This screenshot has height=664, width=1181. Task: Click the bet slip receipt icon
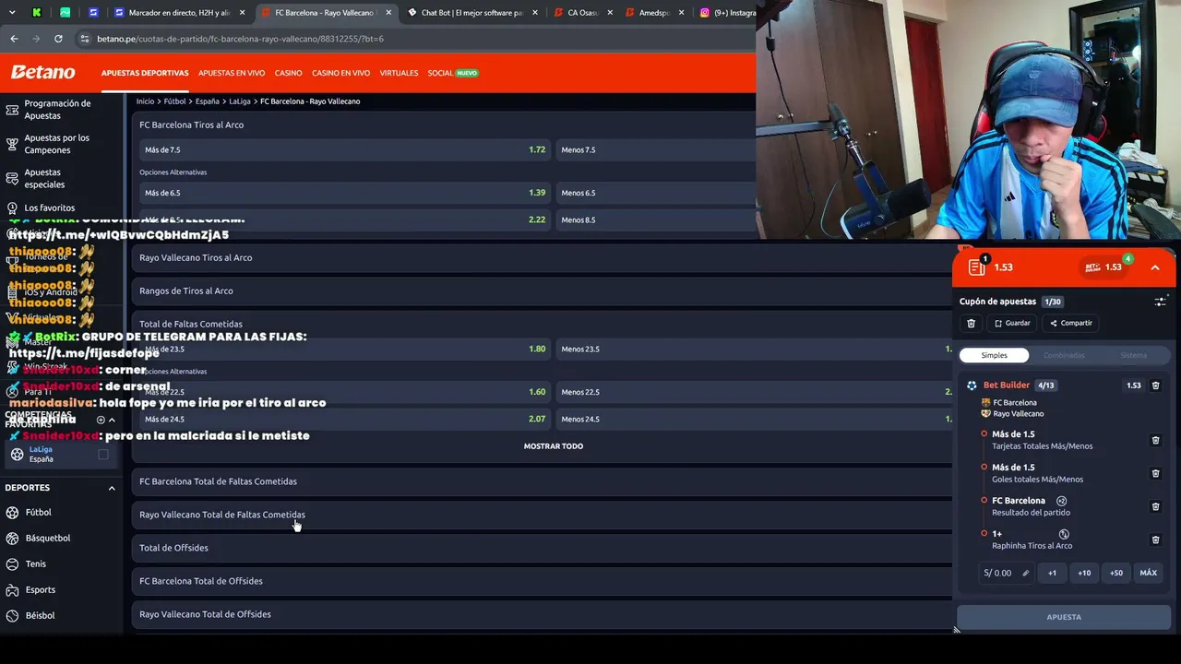tap(977, 267)
